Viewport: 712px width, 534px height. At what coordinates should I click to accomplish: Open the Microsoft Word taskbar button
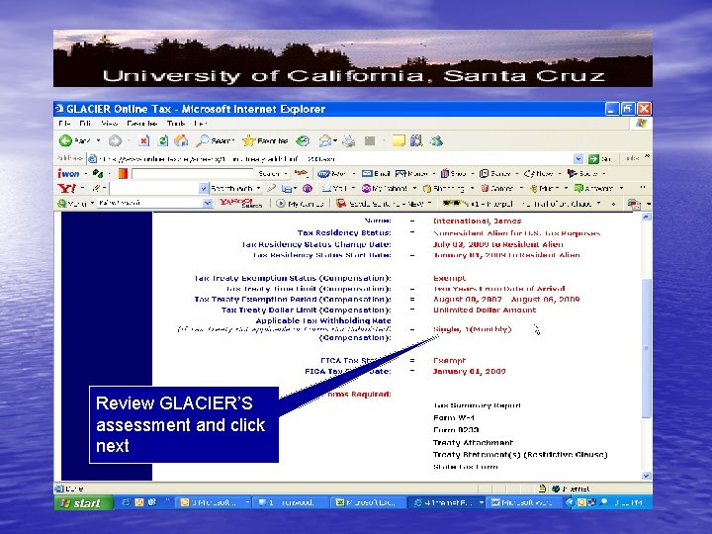click(523, 502)
